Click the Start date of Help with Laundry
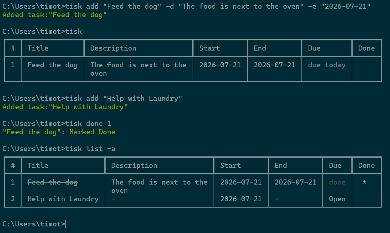The width and height of the screenshot is (390, 233). click(x=241, y=199)
